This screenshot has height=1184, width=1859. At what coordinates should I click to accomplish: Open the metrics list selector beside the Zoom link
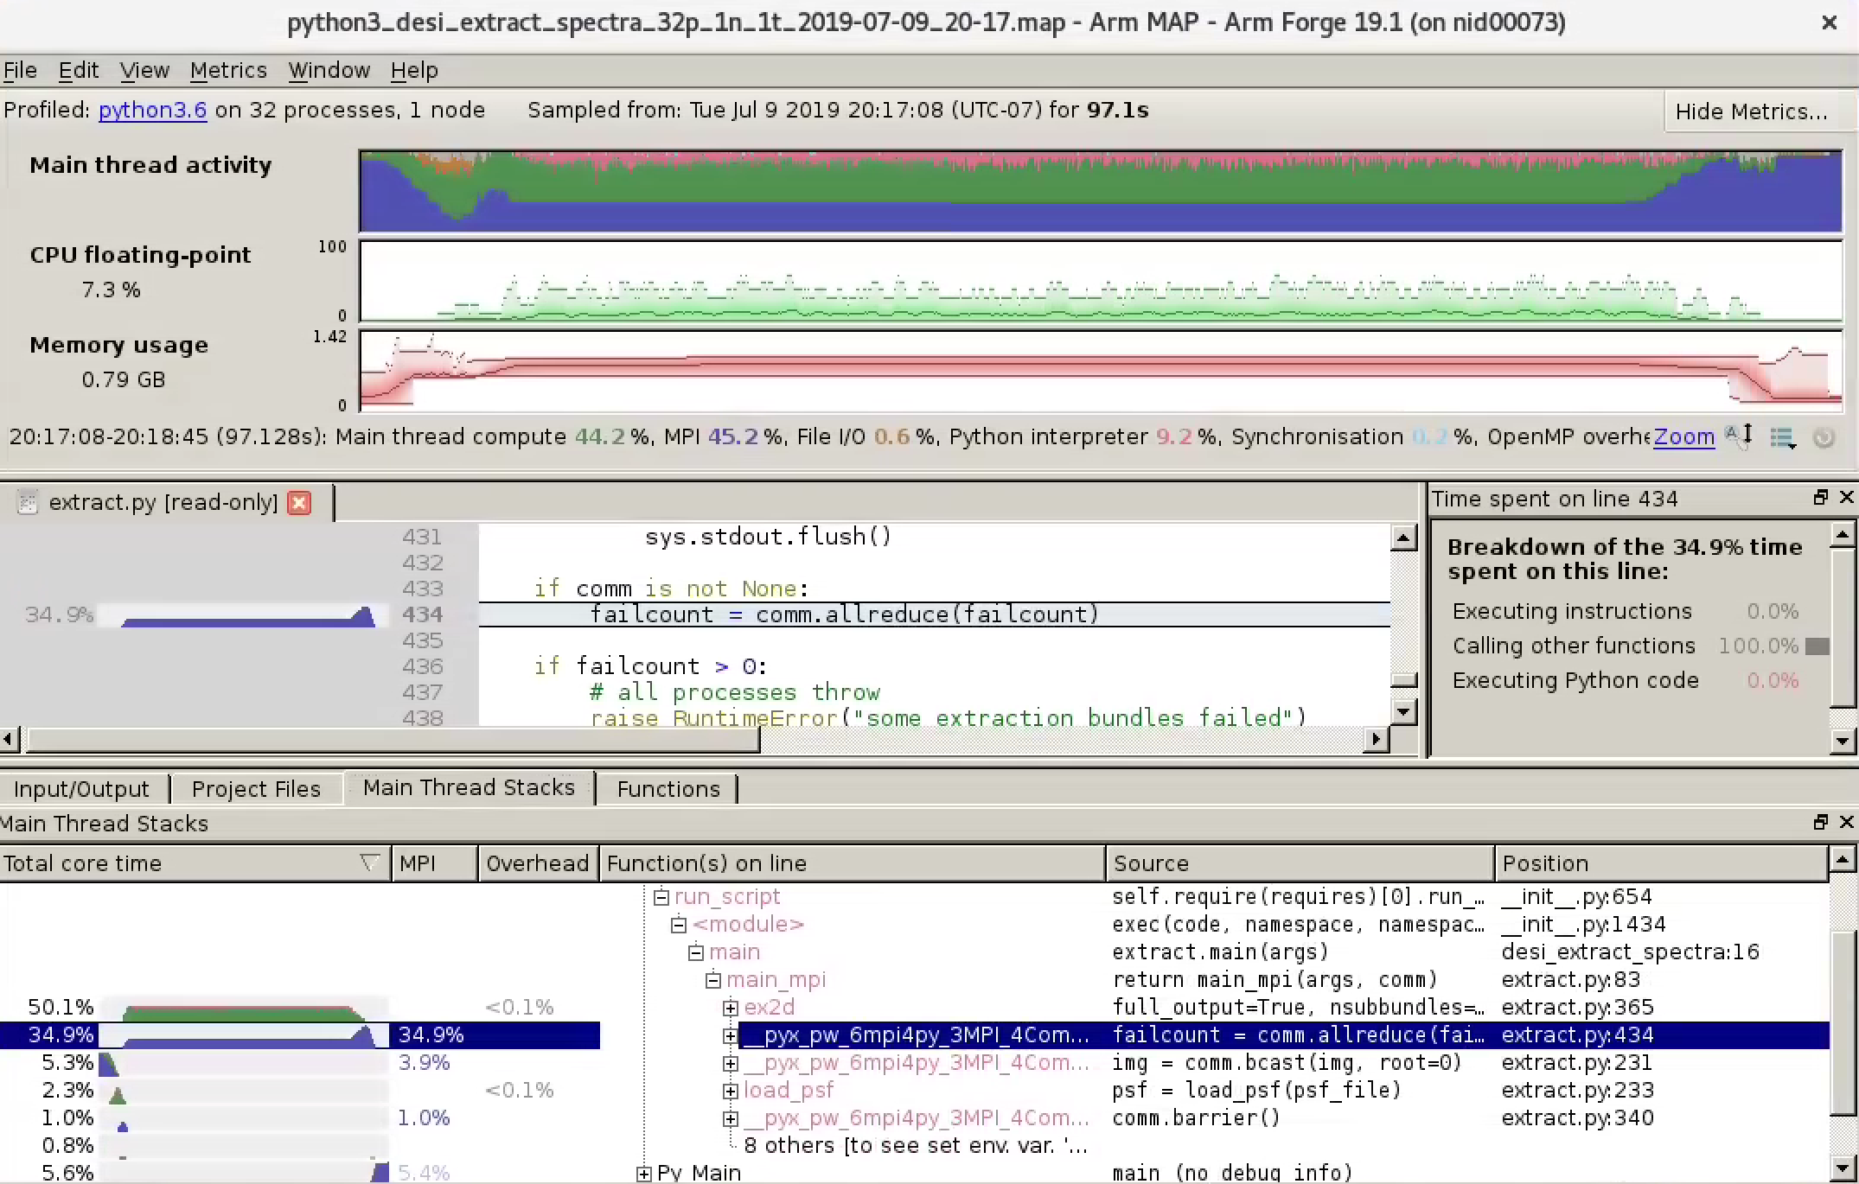click(1783, 437)
